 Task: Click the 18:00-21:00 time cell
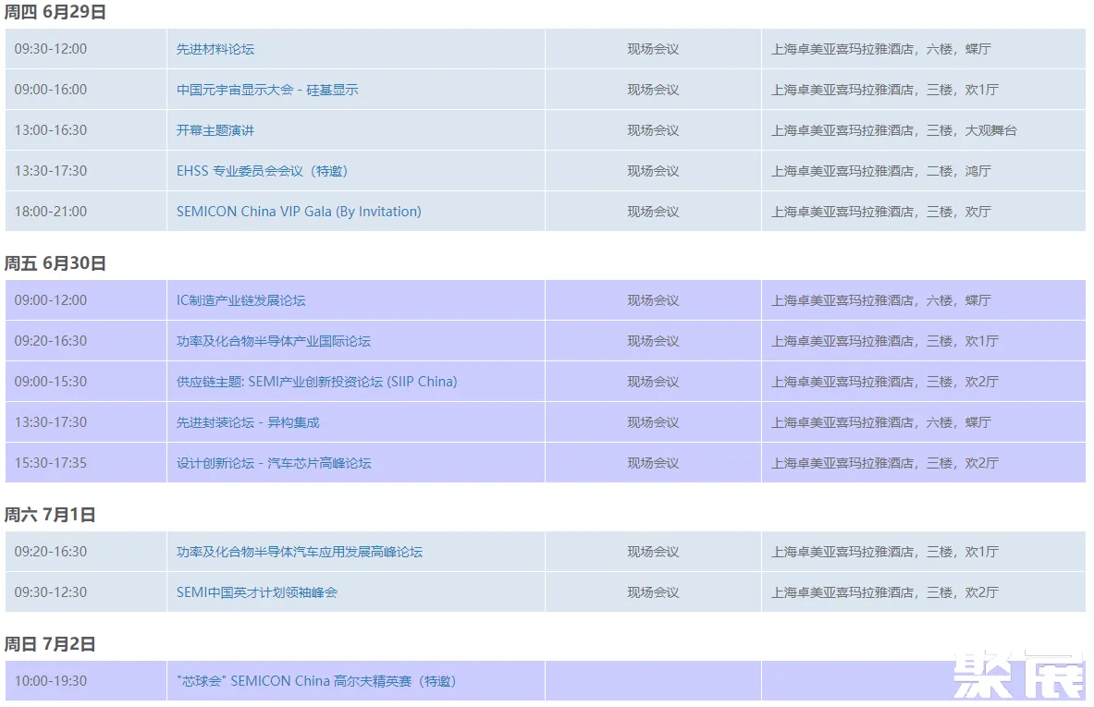[51, 212]
